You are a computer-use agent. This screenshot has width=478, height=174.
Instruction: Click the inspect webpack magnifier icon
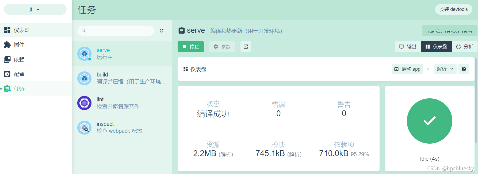tap(85, 127)
